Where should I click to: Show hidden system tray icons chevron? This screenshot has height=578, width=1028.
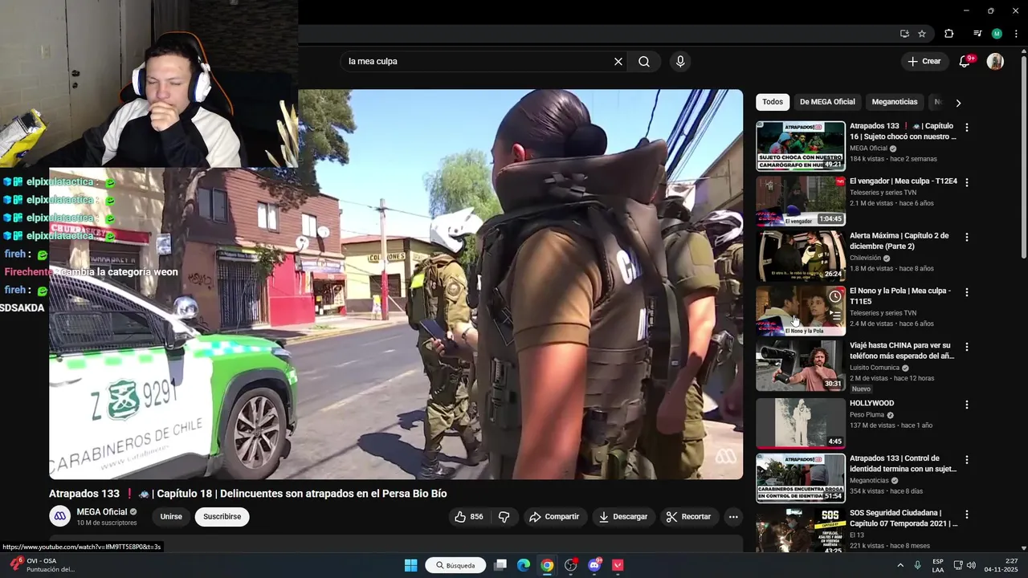click(899, 565)
